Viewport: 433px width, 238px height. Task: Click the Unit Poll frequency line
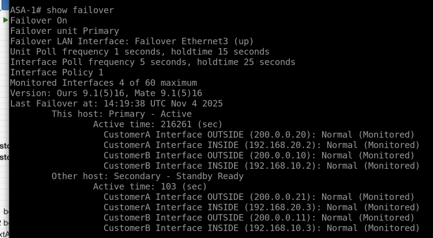(x=140, y=52)
